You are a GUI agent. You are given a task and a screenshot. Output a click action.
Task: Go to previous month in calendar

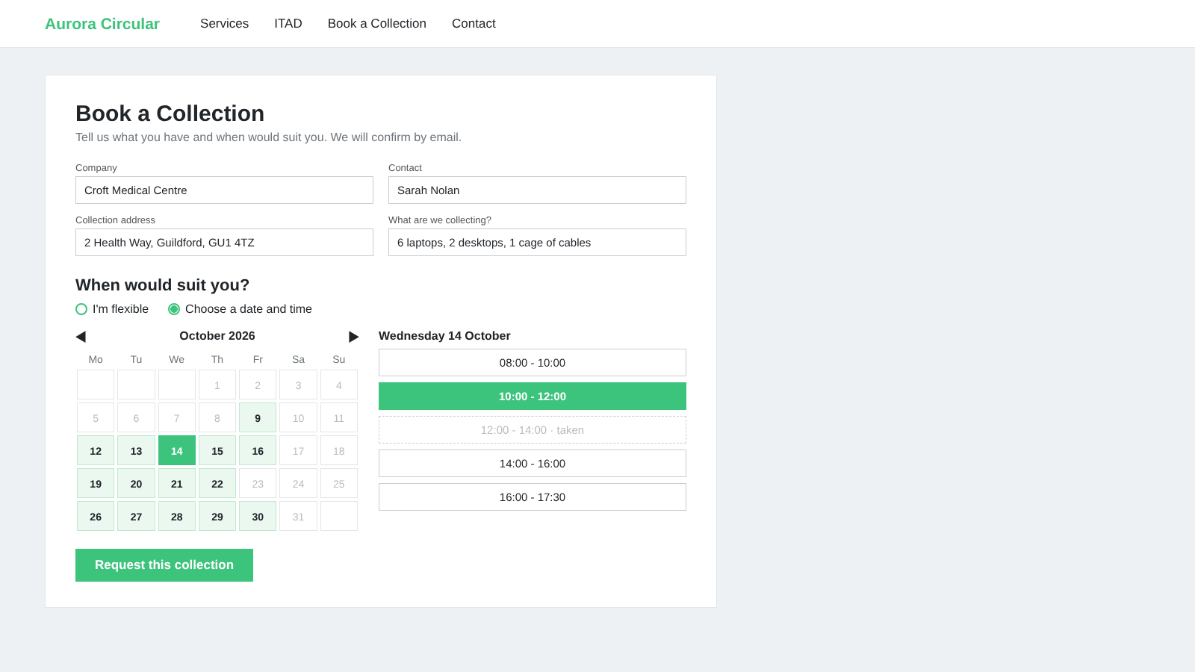click(81, 337)
